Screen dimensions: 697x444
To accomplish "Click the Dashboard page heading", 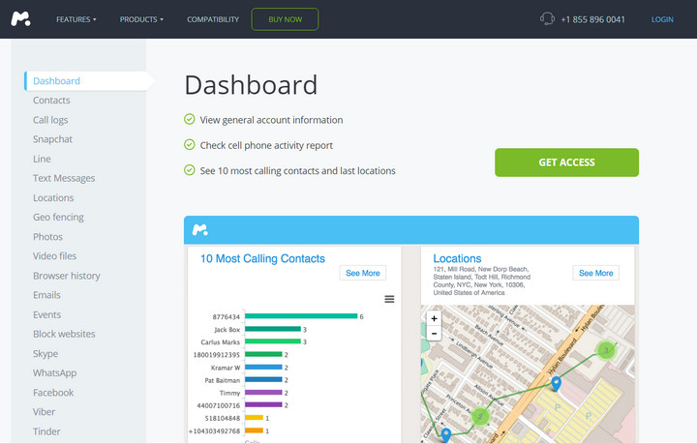I will click(x=251, y=85).
